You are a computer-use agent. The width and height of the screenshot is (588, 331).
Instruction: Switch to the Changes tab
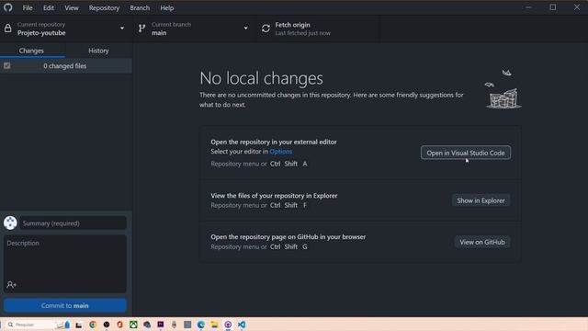[x=31, y=51]
